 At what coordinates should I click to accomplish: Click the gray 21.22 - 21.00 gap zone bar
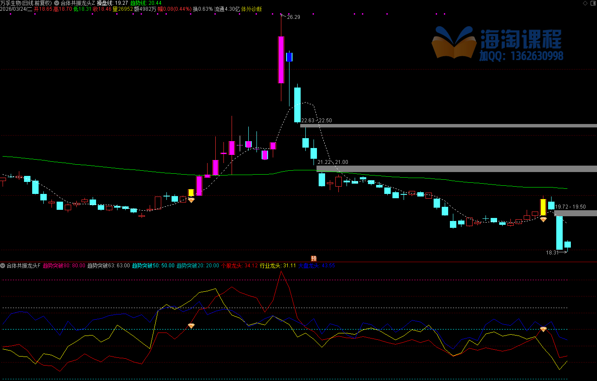456,169
